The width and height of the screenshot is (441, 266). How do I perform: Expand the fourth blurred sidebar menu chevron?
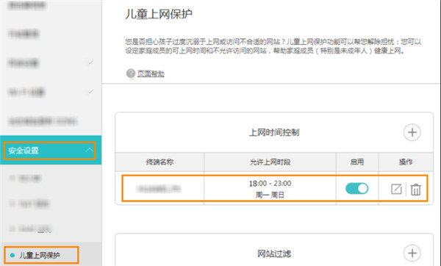pyautogui.click(x=90, y=91)
